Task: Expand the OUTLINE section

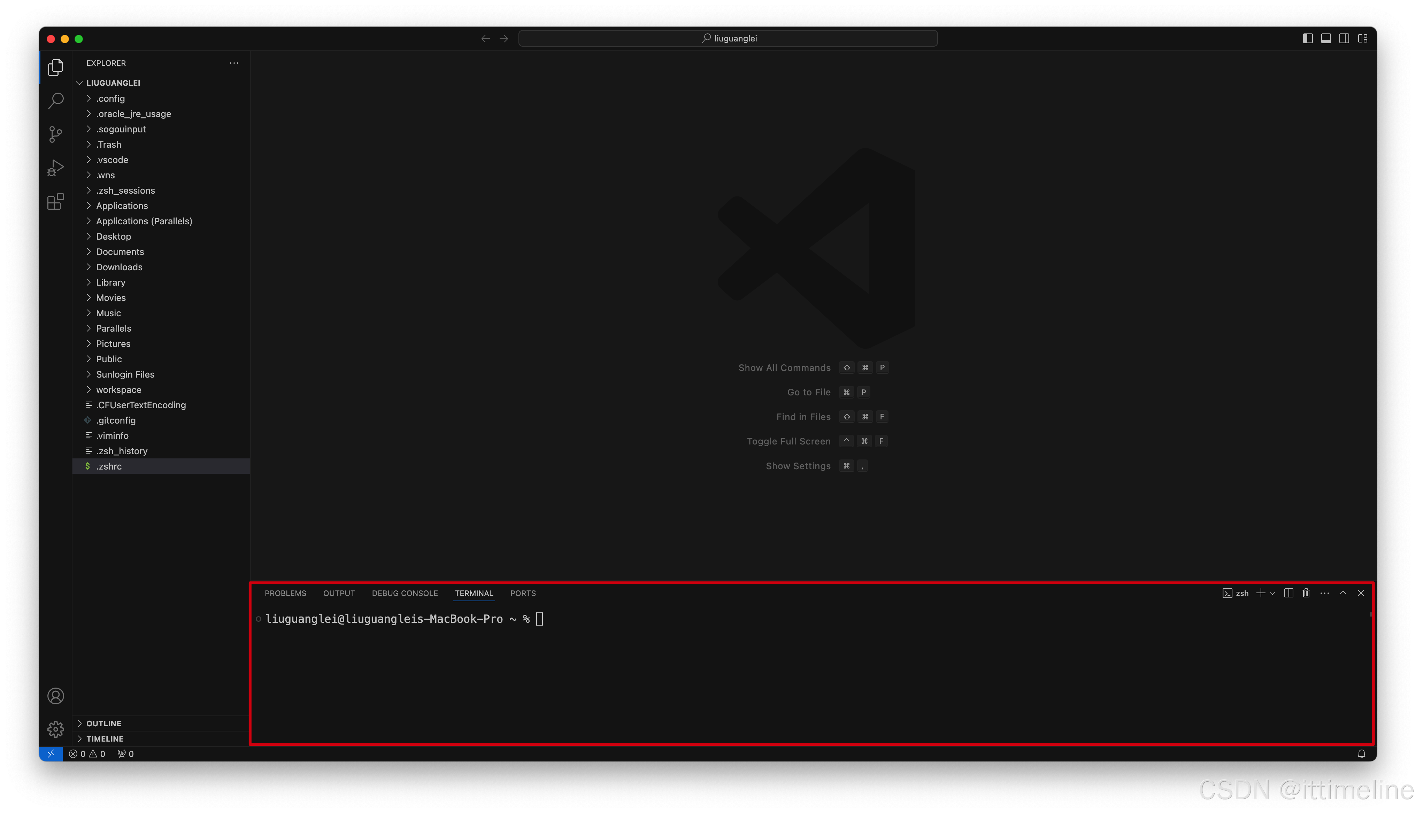Action: coord(103,723)
